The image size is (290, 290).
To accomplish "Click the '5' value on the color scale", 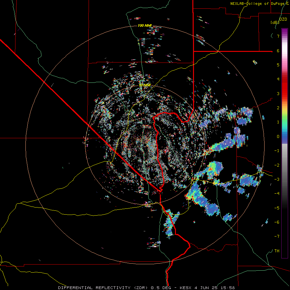I will click(x=278, y=65).
